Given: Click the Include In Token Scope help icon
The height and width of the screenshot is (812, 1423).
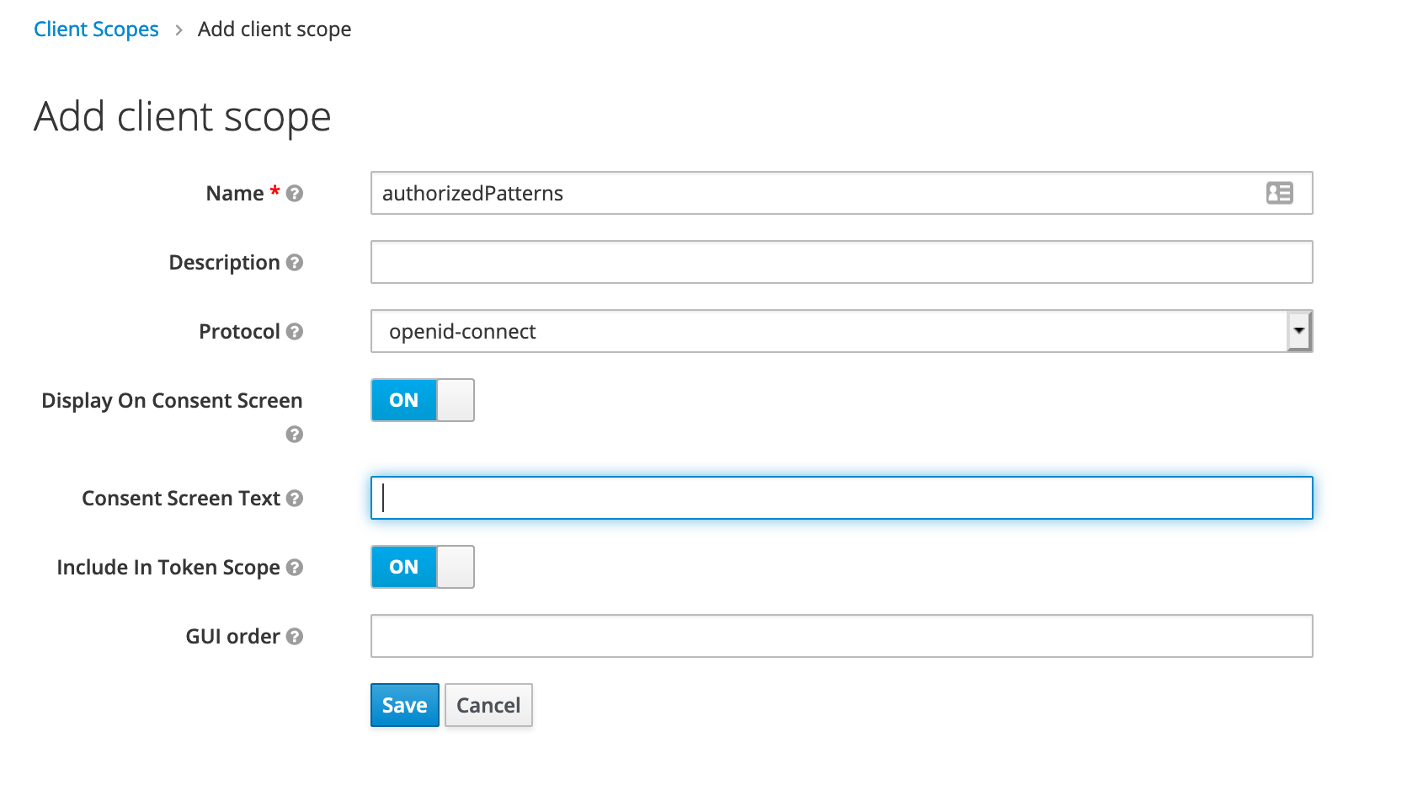Looking at the screenshot, I should click(x=295, y=568).
